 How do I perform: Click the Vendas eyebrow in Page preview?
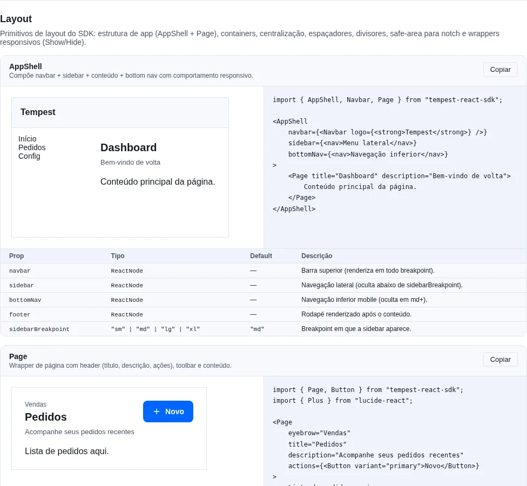pos(36,404)
